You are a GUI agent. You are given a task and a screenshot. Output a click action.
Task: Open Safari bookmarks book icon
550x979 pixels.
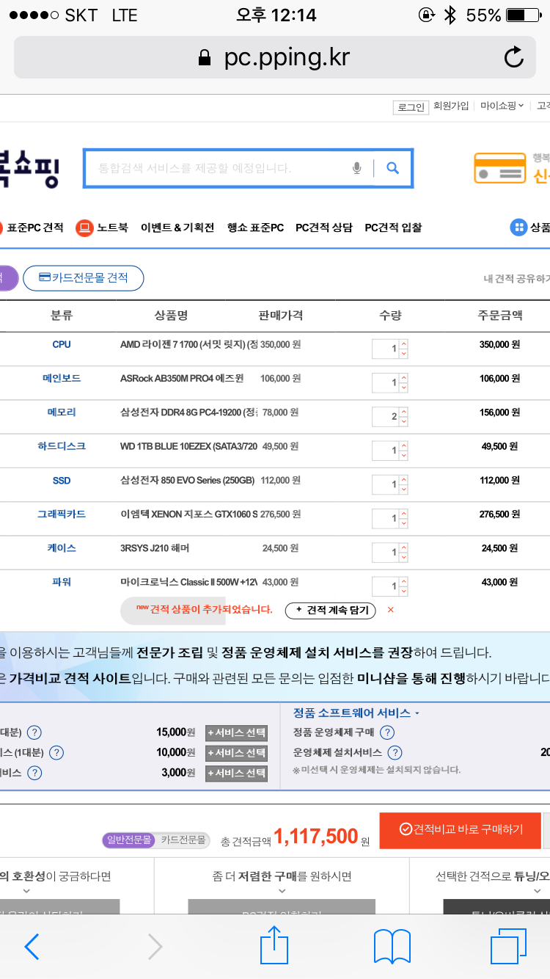coord(392,946)
